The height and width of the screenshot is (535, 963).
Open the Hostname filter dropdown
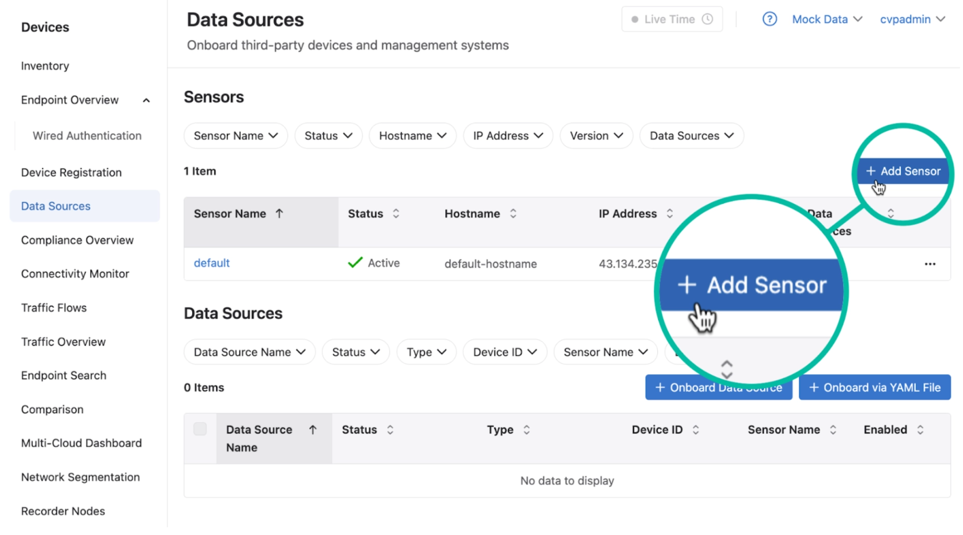click(x=412, y=136)
